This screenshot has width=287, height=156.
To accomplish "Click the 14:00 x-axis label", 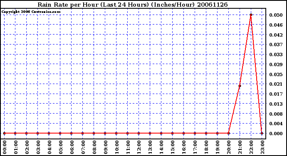I will pos(161,147).
